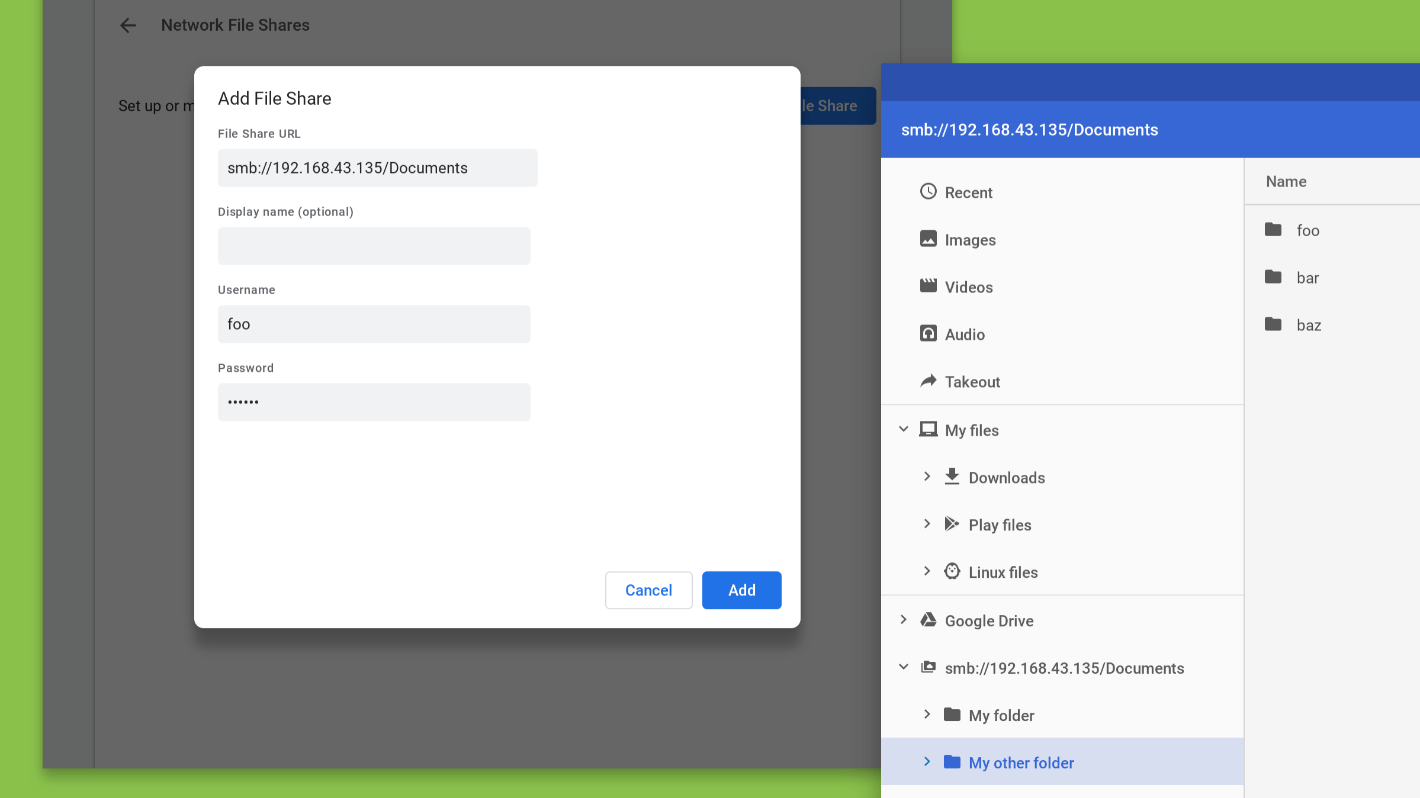1420x798 pixels.
Task: Click the Recent icon in sidebar
Action: (929, 192)
